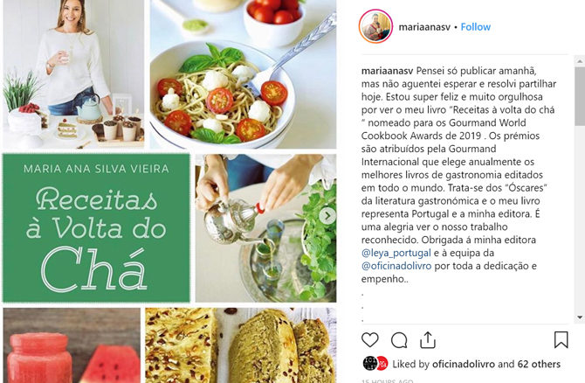
Task: Open the @oficinadolivro mention link
Action: pos(396,266)
